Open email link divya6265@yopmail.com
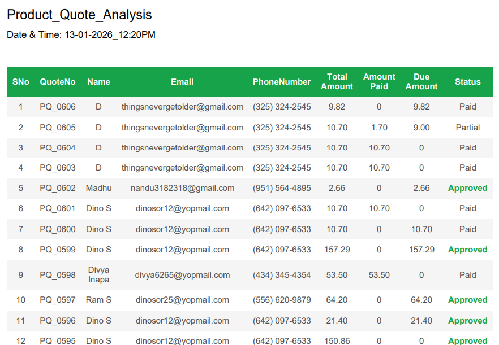499x345 pixels. pos(182,275)
